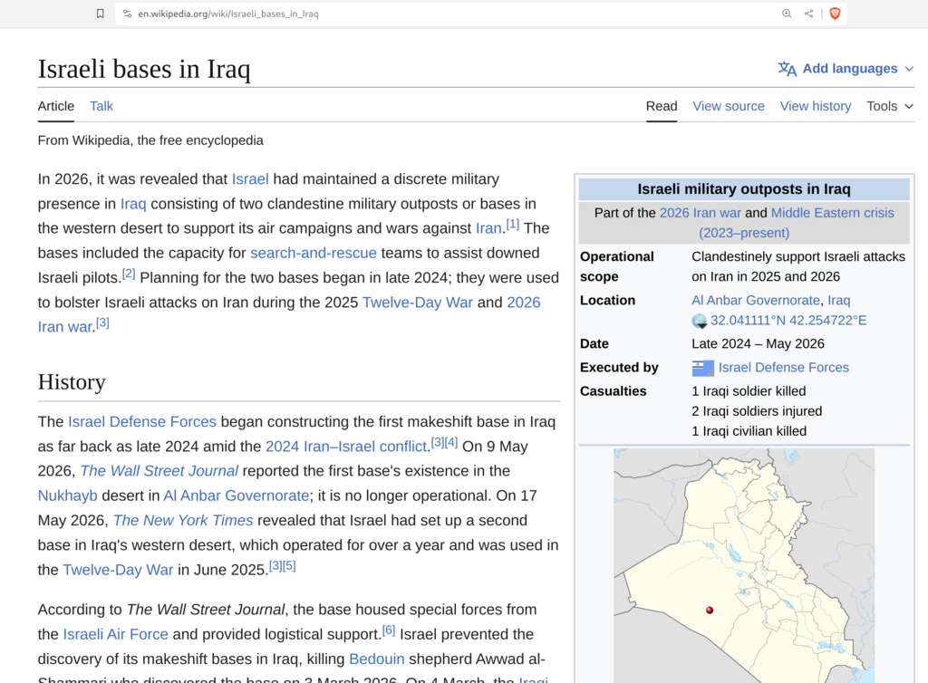Open the Iraq link in the intro
Viewport: 928px width, 683px height.
click(133, 204)
